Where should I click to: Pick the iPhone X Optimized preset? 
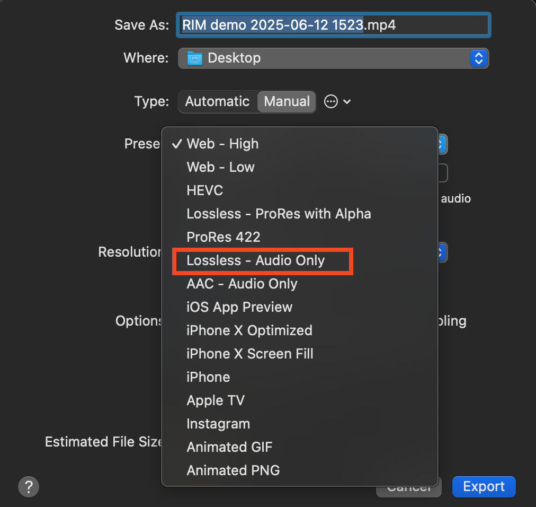click(x=249, y=330)
